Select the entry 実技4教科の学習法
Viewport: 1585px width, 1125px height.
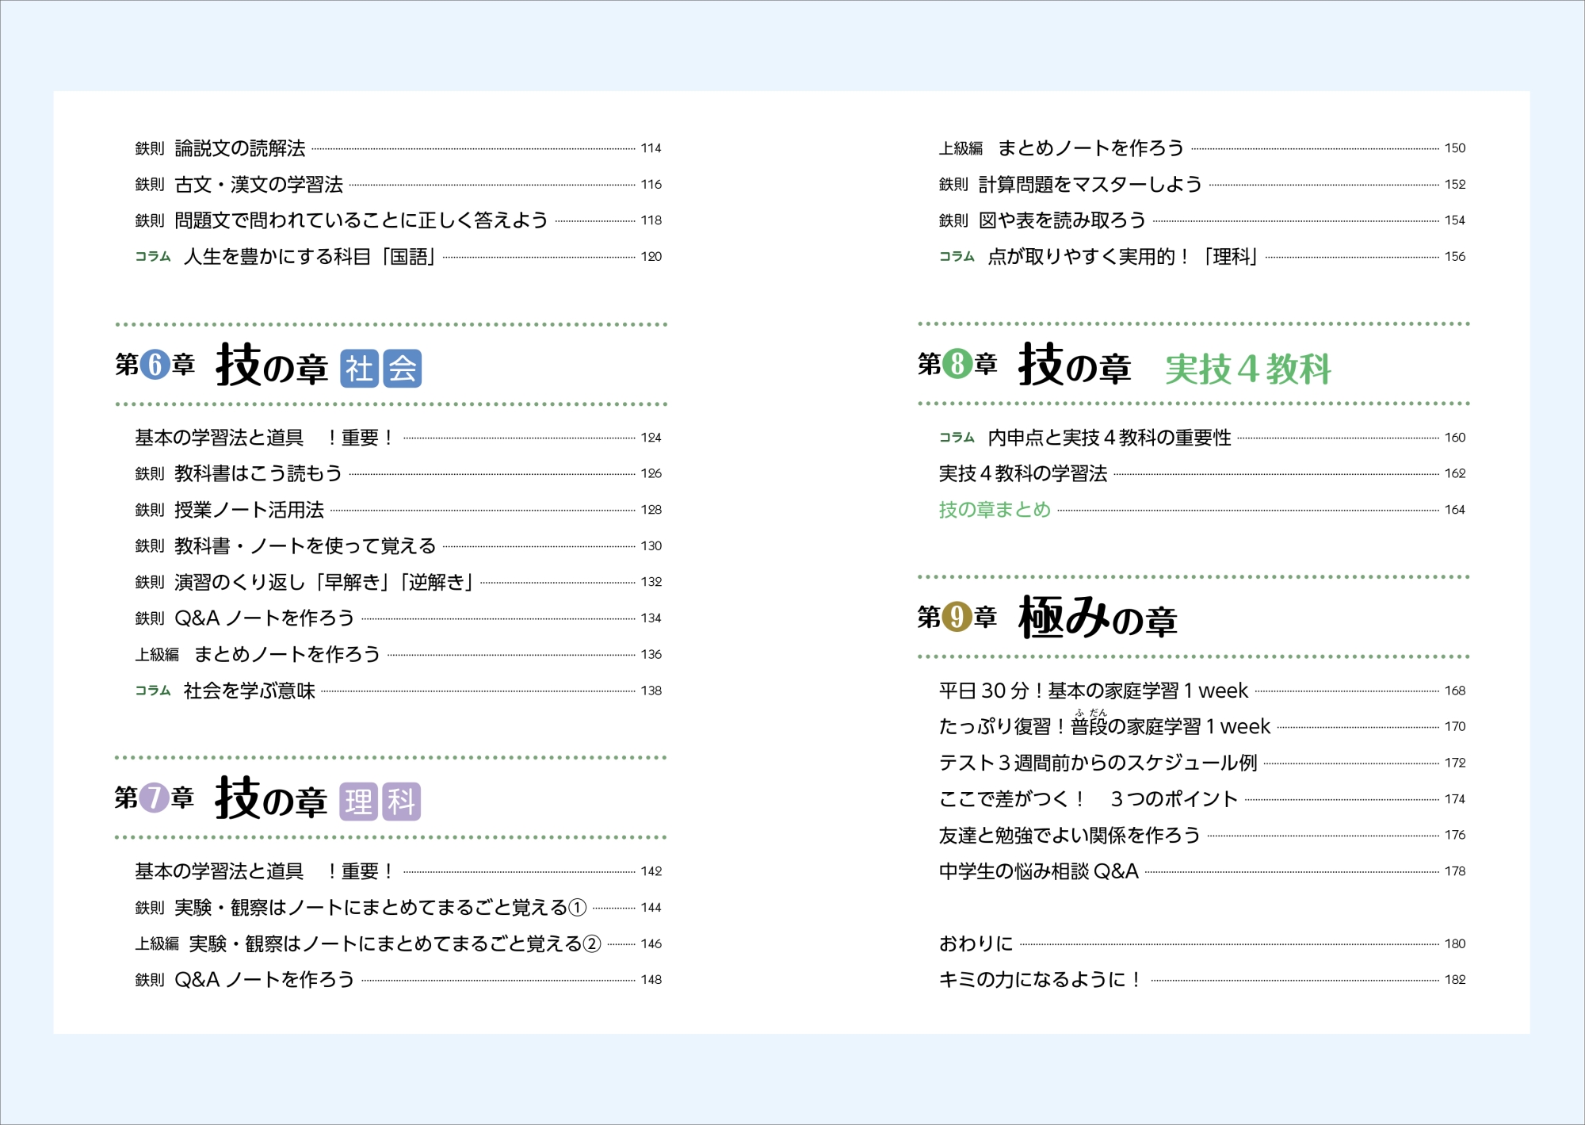pyautogui.click(x=1023, y=474)
